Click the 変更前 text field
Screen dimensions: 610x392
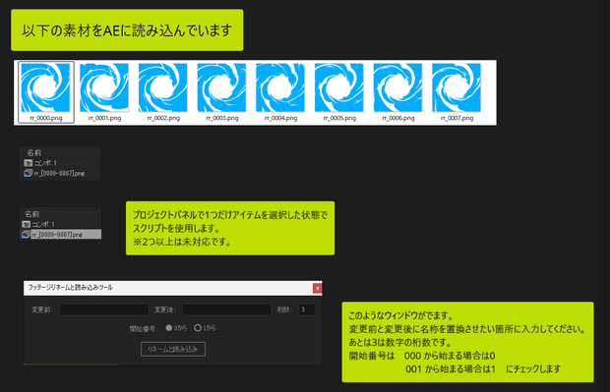click(x=104, y=309)
